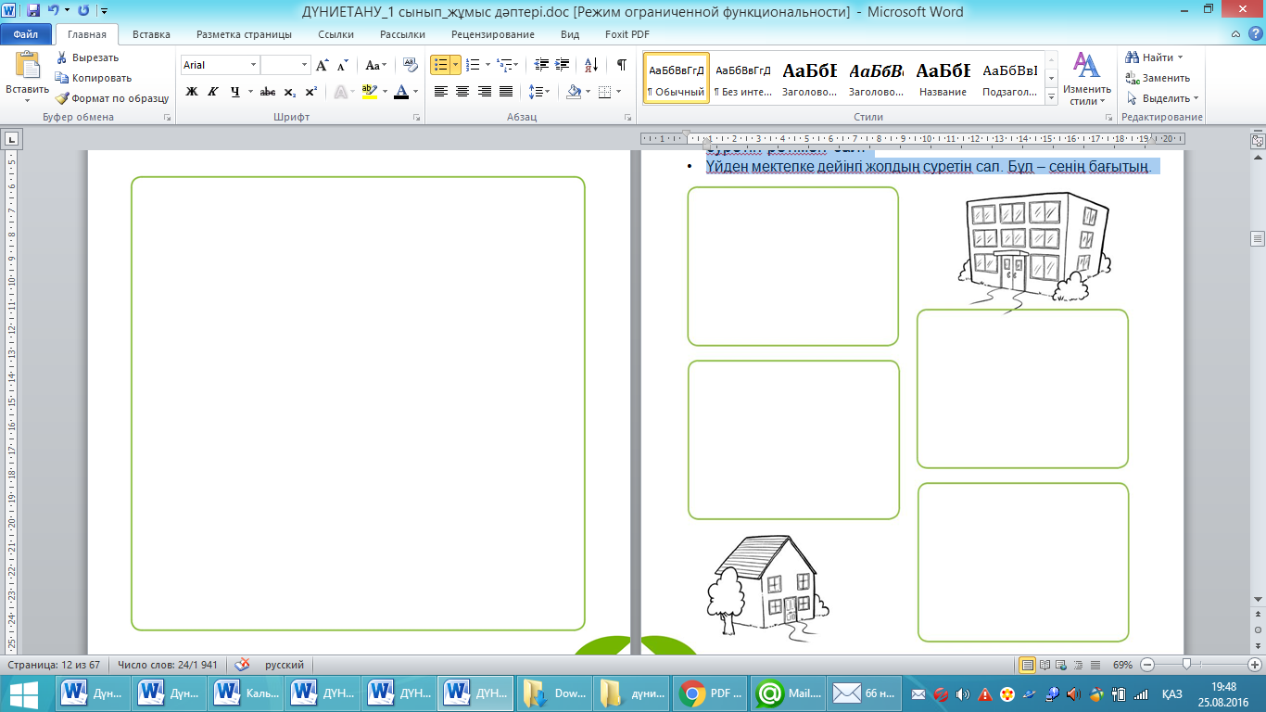
Task: Toggle underline Ч formatting
Action: point(234,92)
